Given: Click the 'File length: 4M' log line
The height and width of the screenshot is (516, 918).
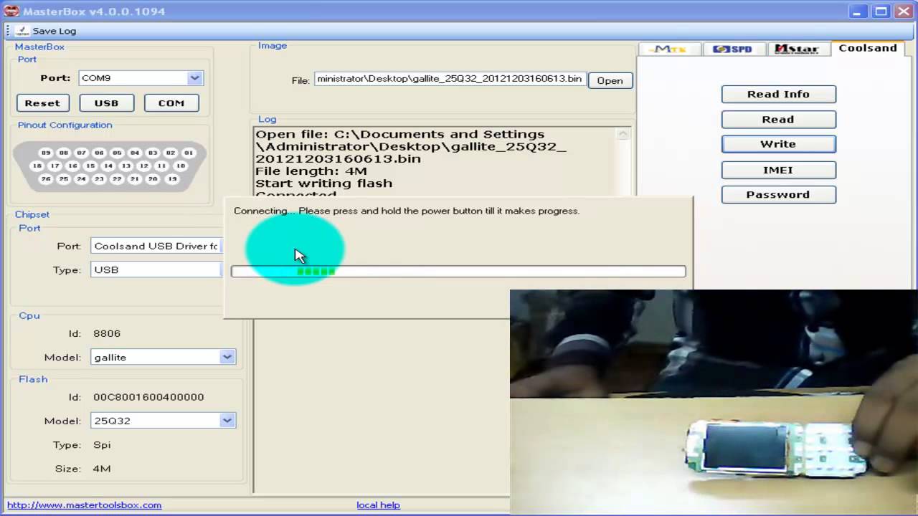Looking at the screenshot, I should [311, 171].
